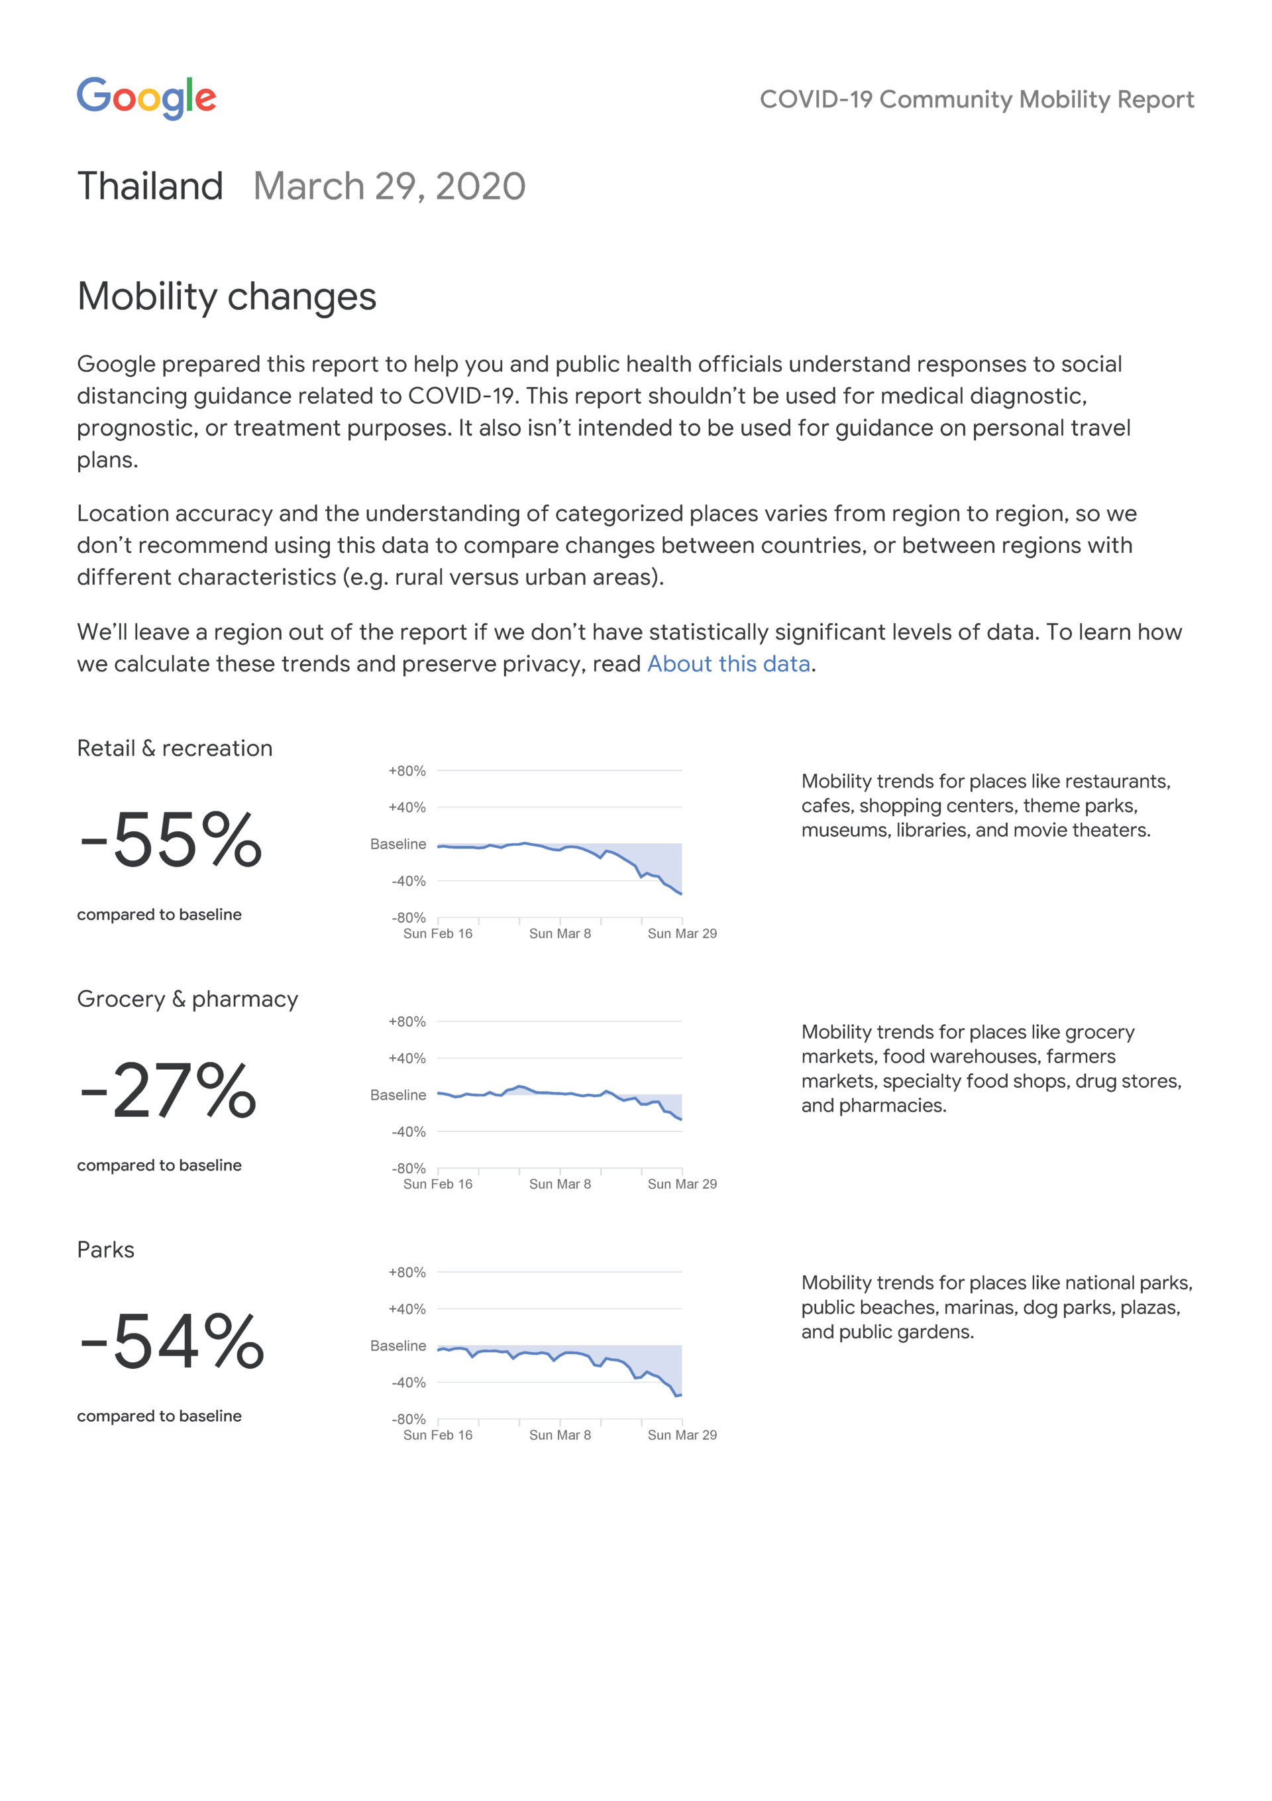Select the Grocery & pharmacy heading
Viewport: 1272px width, 1801px height.
187,1000
